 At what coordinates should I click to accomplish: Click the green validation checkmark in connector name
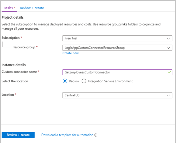(x=169, y=72)
